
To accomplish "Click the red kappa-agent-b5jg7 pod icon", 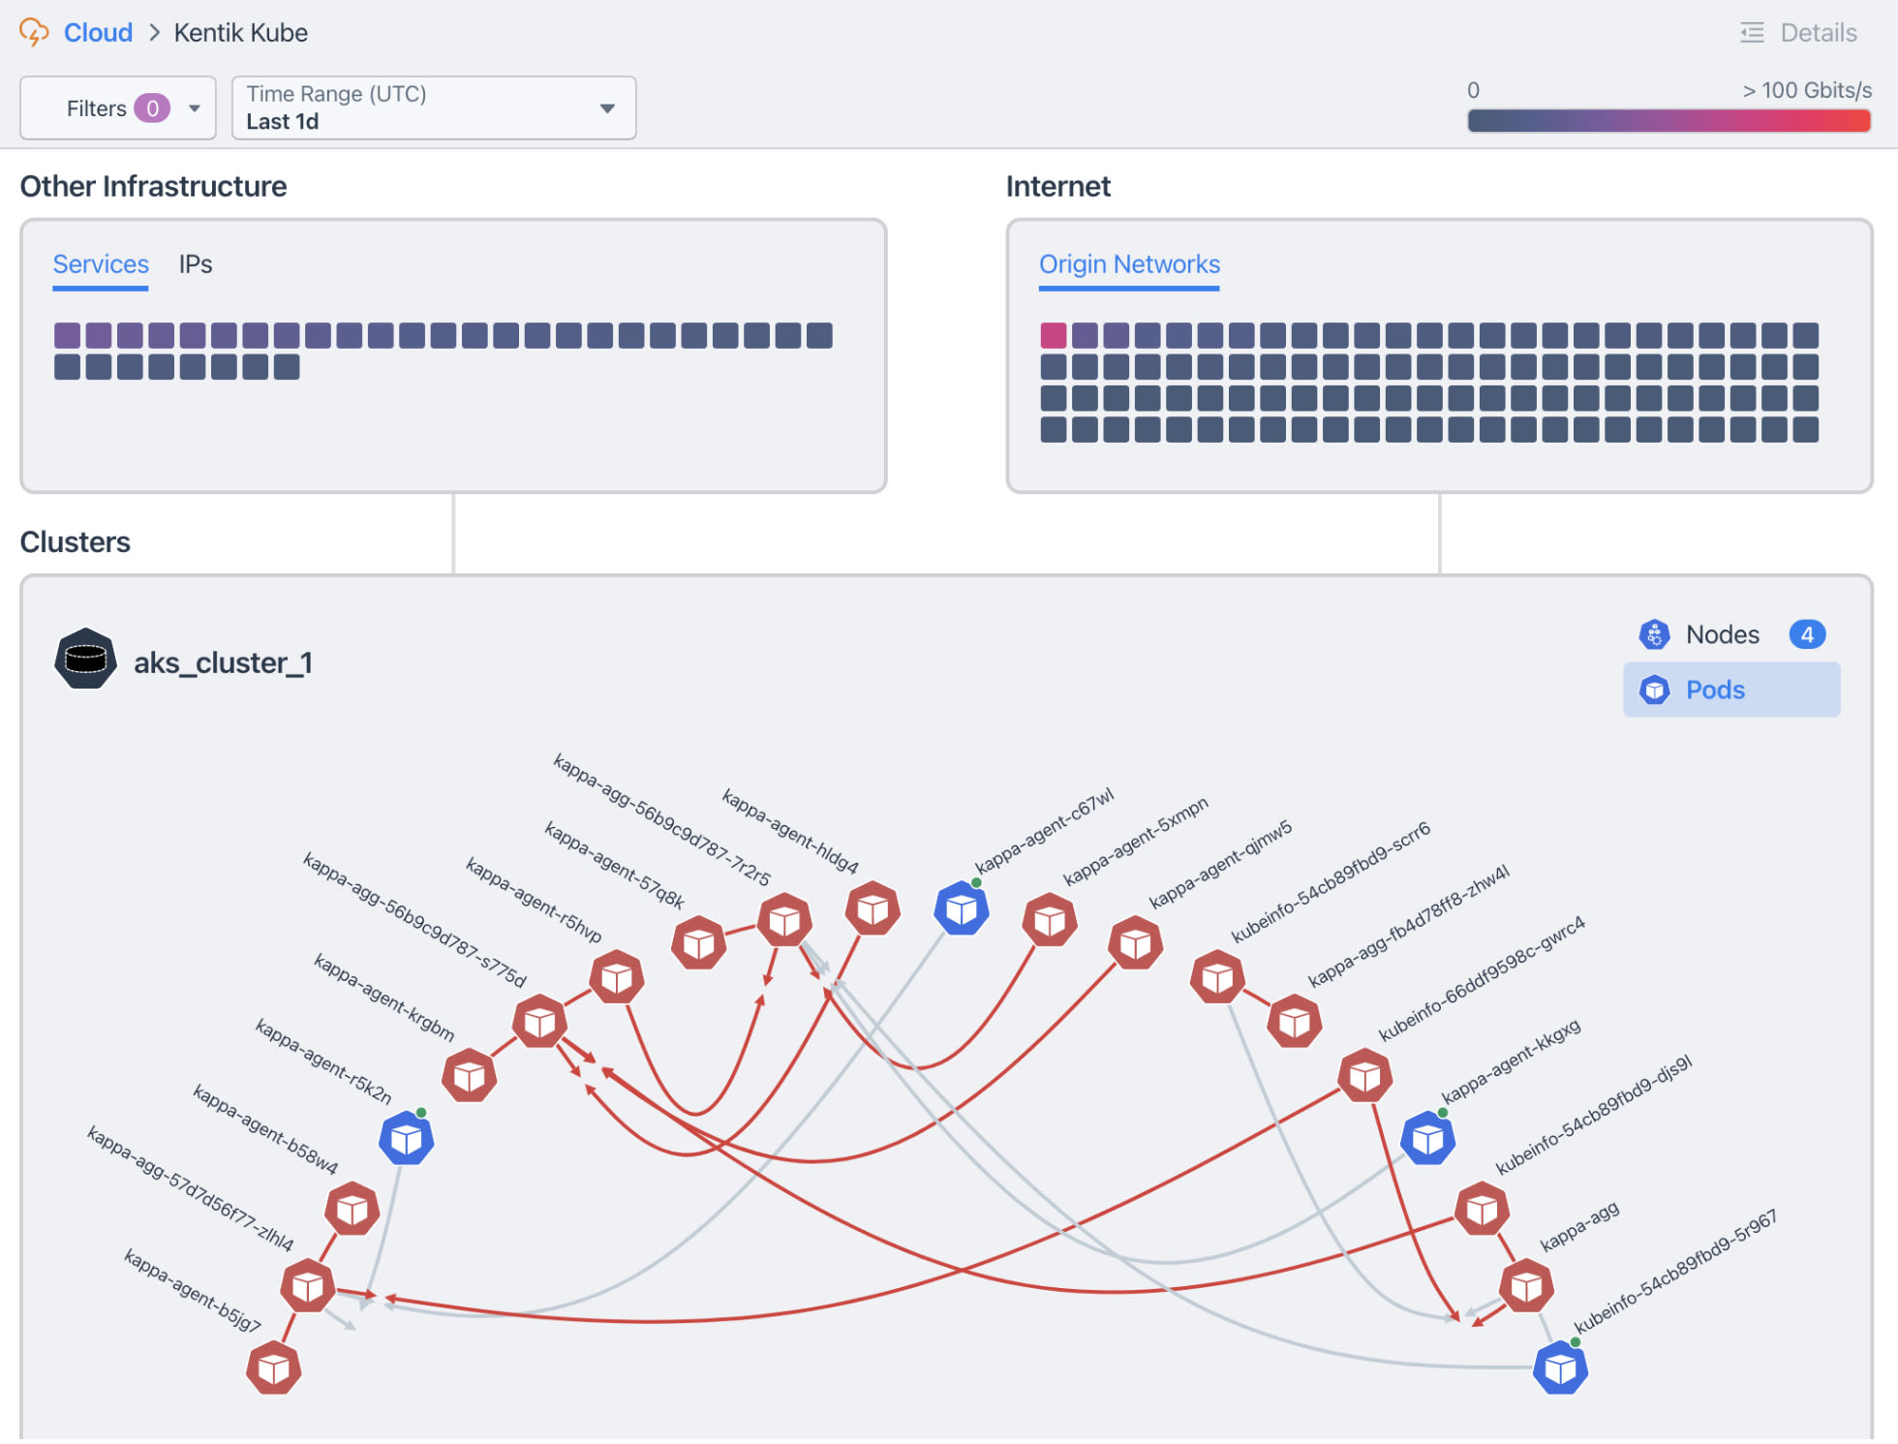I will (x=274, y=1368).
